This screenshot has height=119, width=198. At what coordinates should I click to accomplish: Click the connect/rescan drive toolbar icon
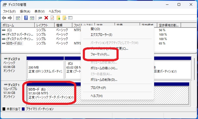[40, 18]
